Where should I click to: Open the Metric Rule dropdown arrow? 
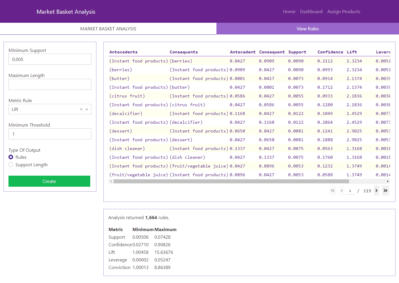87,109
